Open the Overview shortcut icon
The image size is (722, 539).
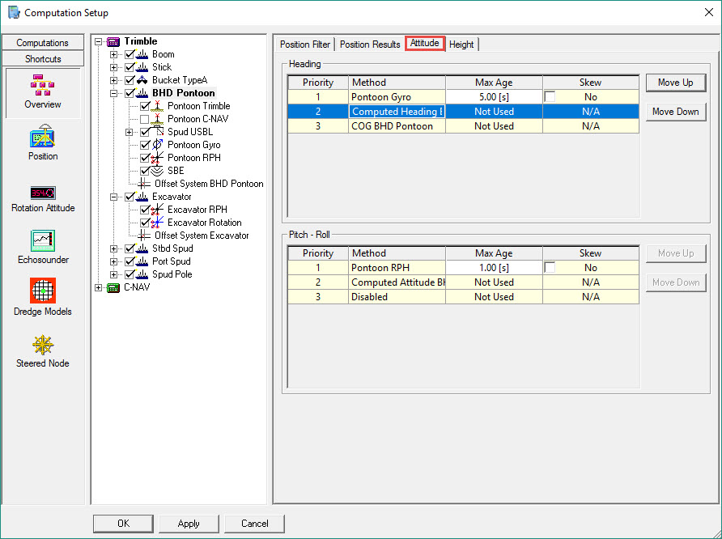pos(43,92)
